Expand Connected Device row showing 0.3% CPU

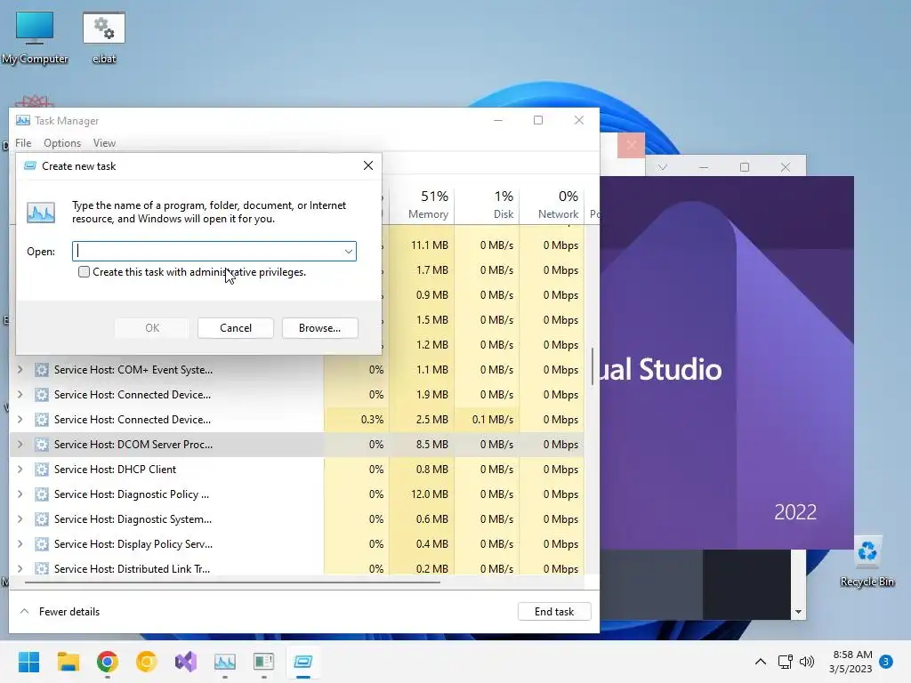[x=20, y=420]
